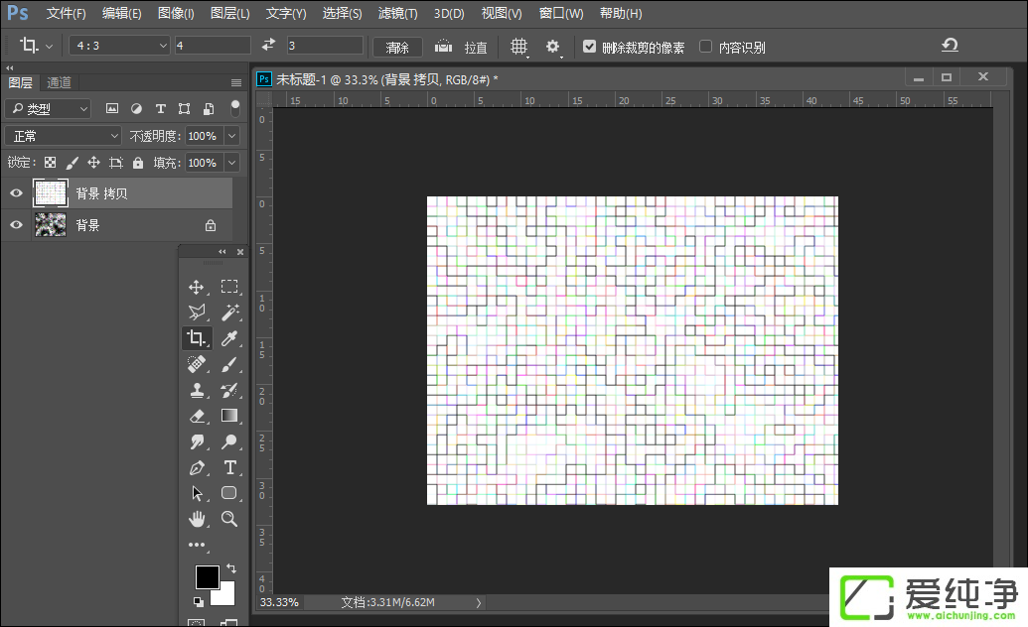The height and width of the screenshot is (627, 1028).
Task: Click the black foreground color swatch
Action: tap(207, 576)
